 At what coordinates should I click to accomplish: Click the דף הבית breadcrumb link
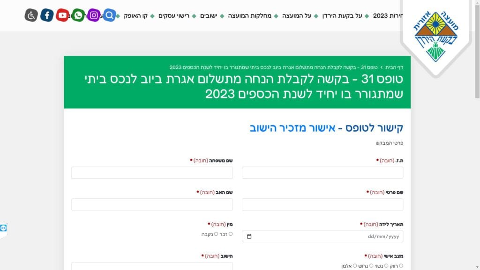point(394,67)
